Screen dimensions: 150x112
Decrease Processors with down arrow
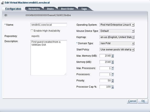[x=112, y=75]
